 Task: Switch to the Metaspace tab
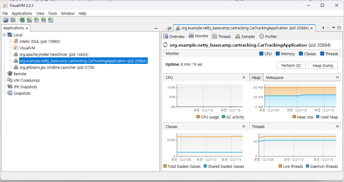pyautogui.click(x=274, y=77)
